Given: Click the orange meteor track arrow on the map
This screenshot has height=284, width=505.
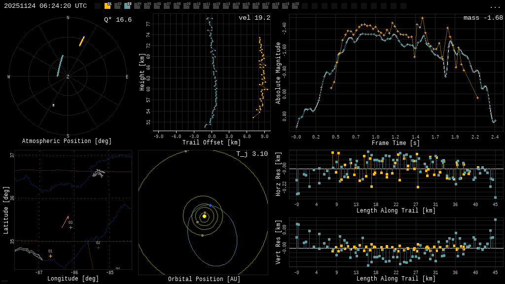Looking at the screenshot, I should [65, 222].
